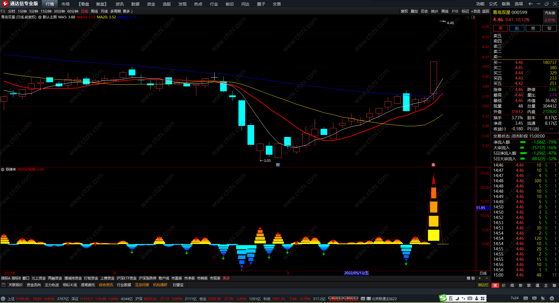This screenshot has height=303, width=559.
Task: Click the keyboard icon in status bar
Action: 526,298
